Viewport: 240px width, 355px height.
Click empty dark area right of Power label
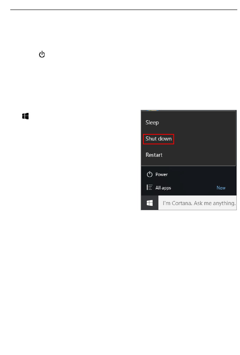tap(202, 174)
